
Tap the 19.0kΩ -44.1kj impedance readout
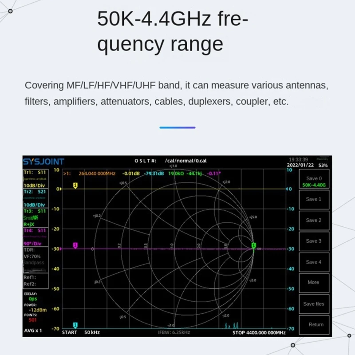click(x=185, y=174)
